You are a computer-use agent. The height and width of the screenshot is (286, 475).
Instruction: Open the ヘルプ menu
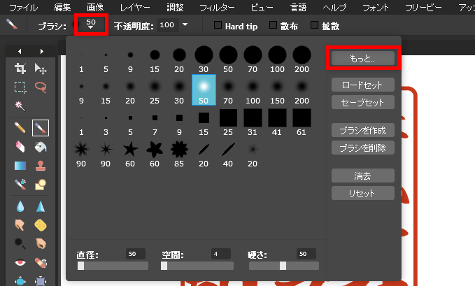click(334, 7)
